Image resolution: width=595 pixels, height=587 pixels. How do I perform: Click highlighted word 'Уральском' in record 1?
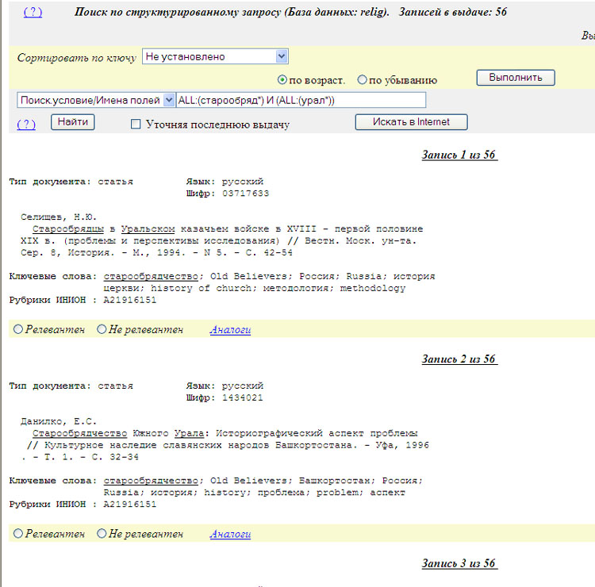point(148,228)
